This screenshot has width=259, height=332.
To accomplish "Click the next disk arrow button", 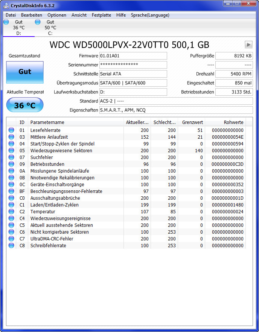I will coord(248,45).
